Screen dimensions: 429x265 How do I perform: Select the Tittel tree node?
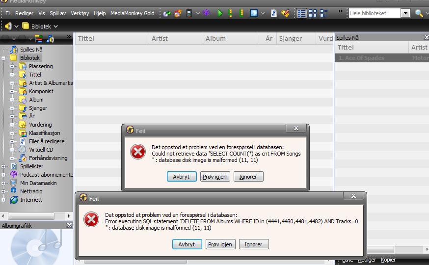(35, 75)
